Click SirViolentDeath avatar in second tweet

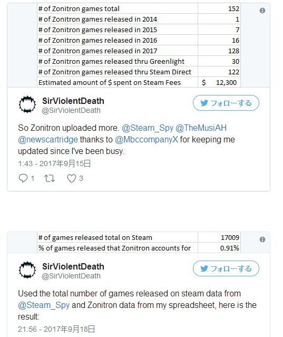[x=27, y=270]
